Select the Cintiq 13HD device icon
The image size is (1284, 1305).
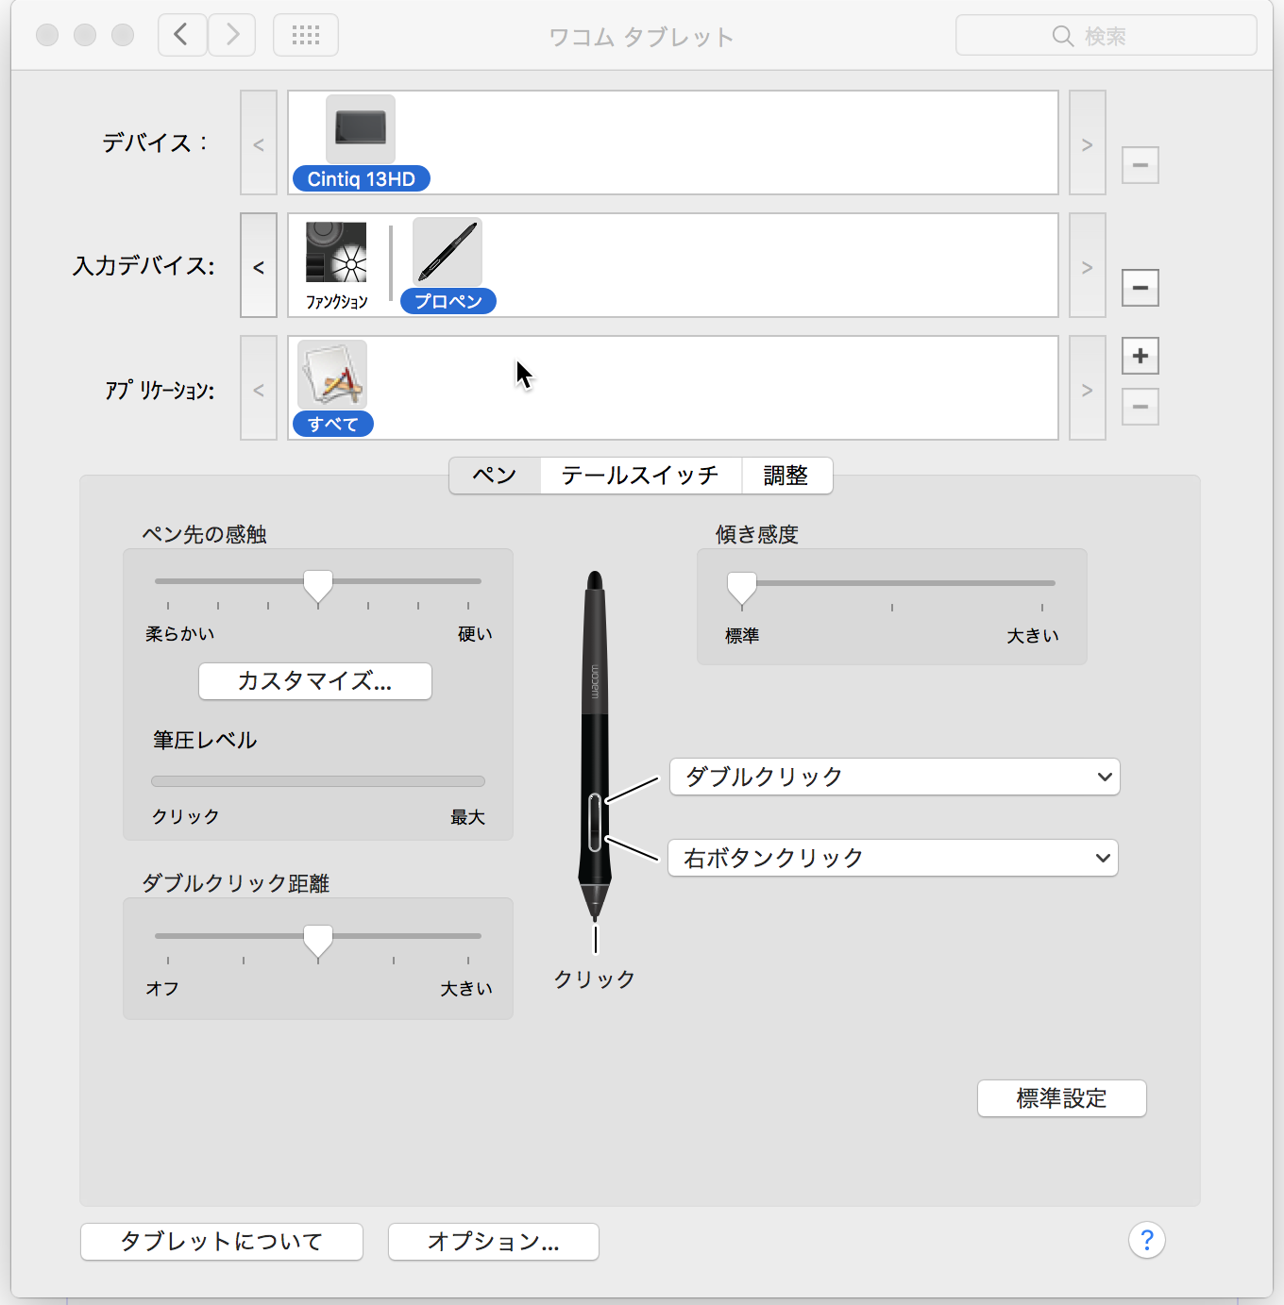point(361,130)
